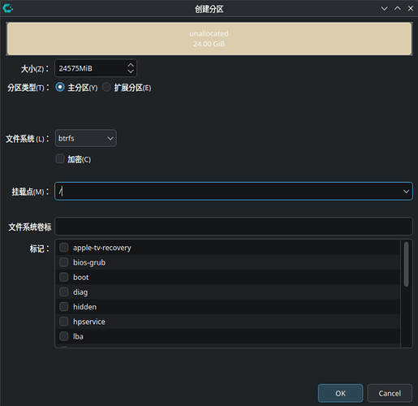Expand the 挂载点 mount point dropdown arrow

pyautogui.click(x=406, y=192)
